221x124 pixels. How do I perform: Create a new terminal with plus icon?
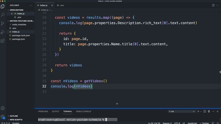click(x=198, y=111)
